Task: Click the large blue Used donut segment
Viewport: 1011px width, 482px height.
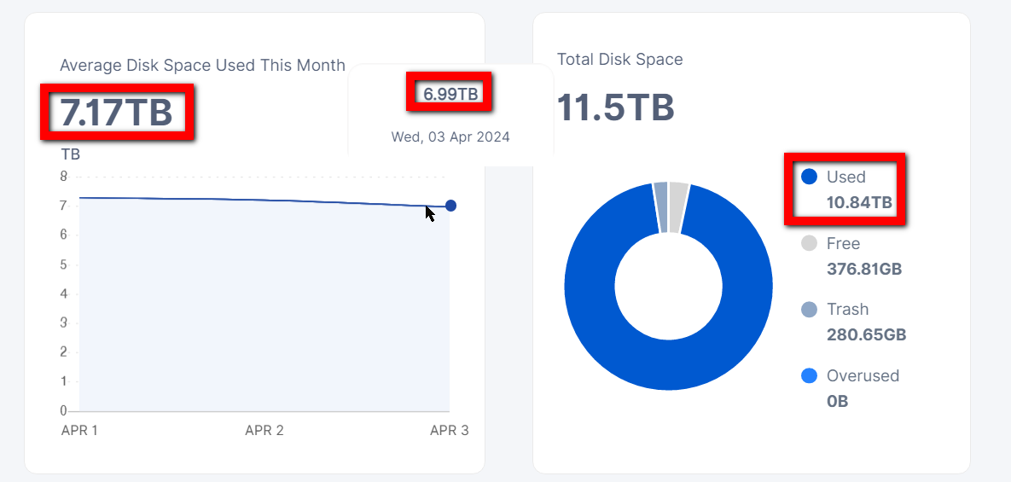Action: click(x=597, y=341)
